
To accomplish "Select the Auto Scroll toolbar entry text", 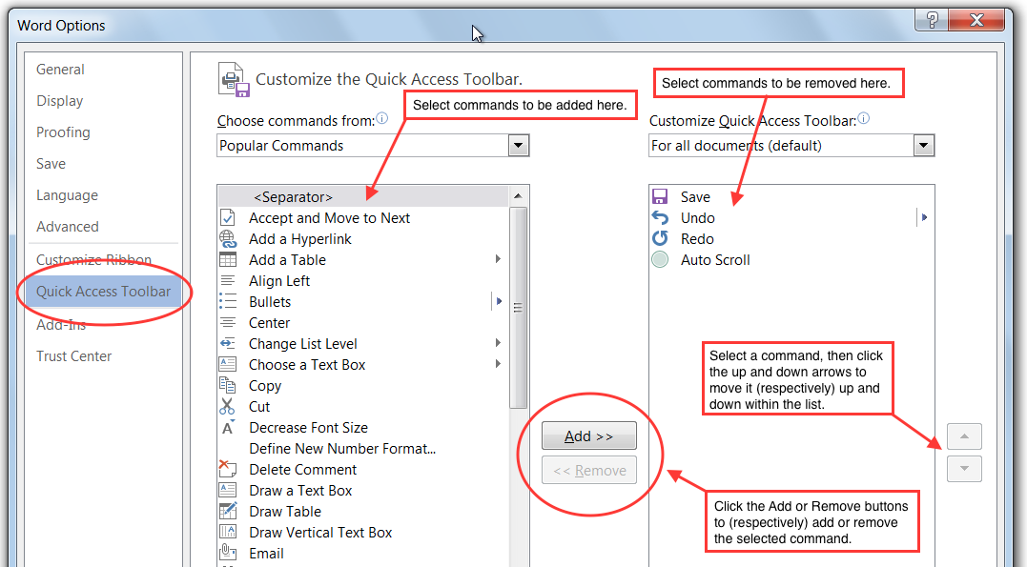I will (x=715, y=260).
